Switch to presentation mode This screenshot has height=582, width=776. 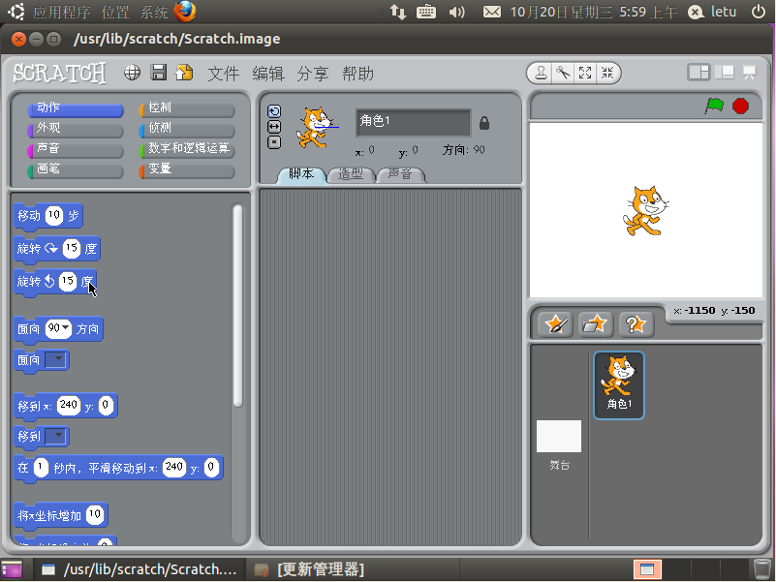(749, 73)
